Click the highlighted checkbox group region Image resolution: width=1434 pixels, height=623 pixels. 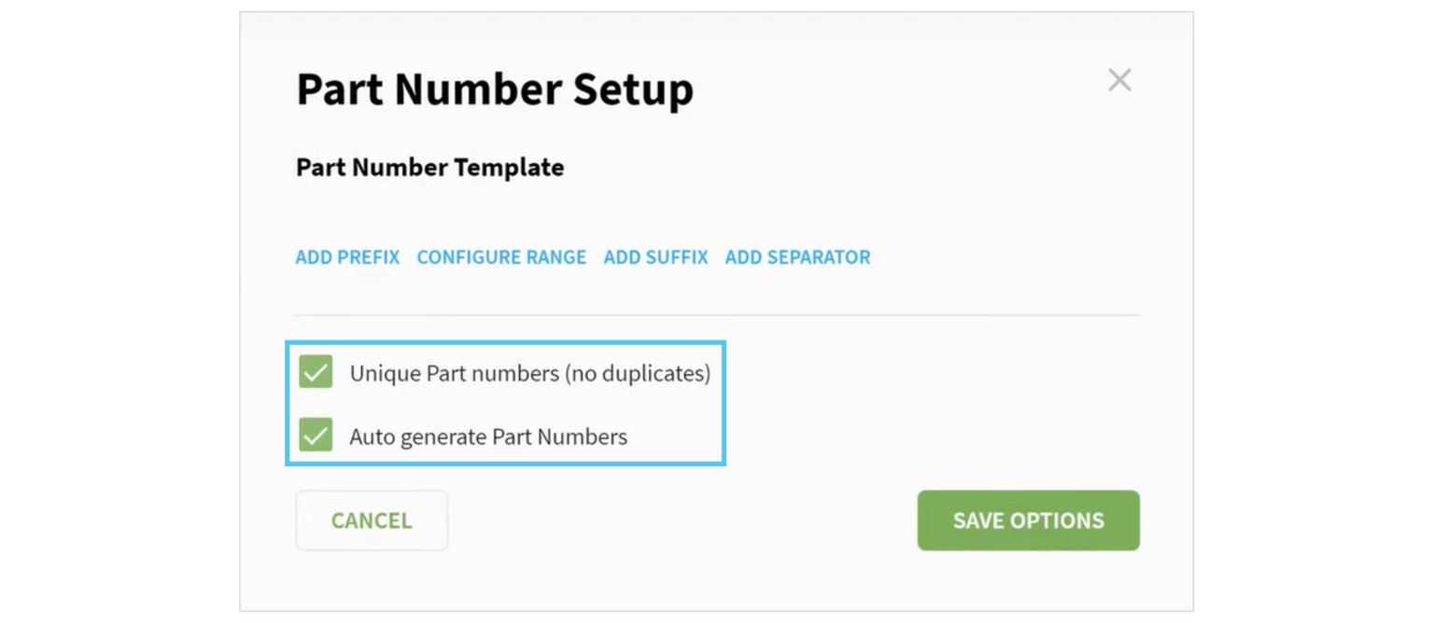505,402
